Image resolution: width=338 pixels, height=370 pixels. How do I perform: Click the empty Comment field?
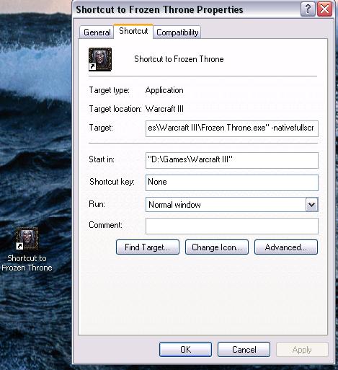232,226
